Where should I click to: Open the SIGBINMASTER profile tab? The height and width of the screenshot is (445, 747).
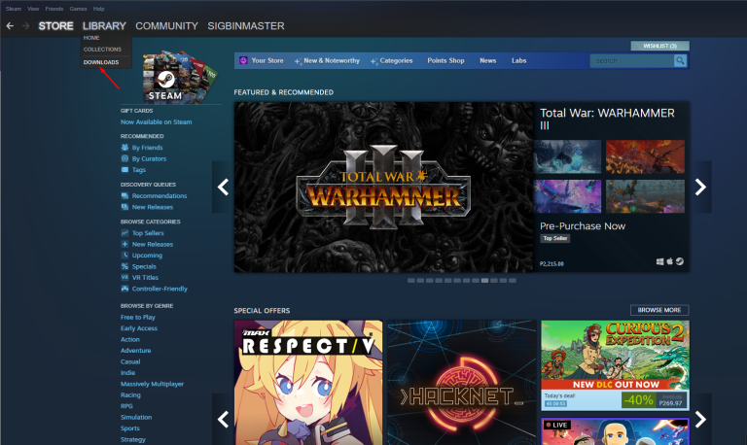pyautogui.click(x=246, y=26)
